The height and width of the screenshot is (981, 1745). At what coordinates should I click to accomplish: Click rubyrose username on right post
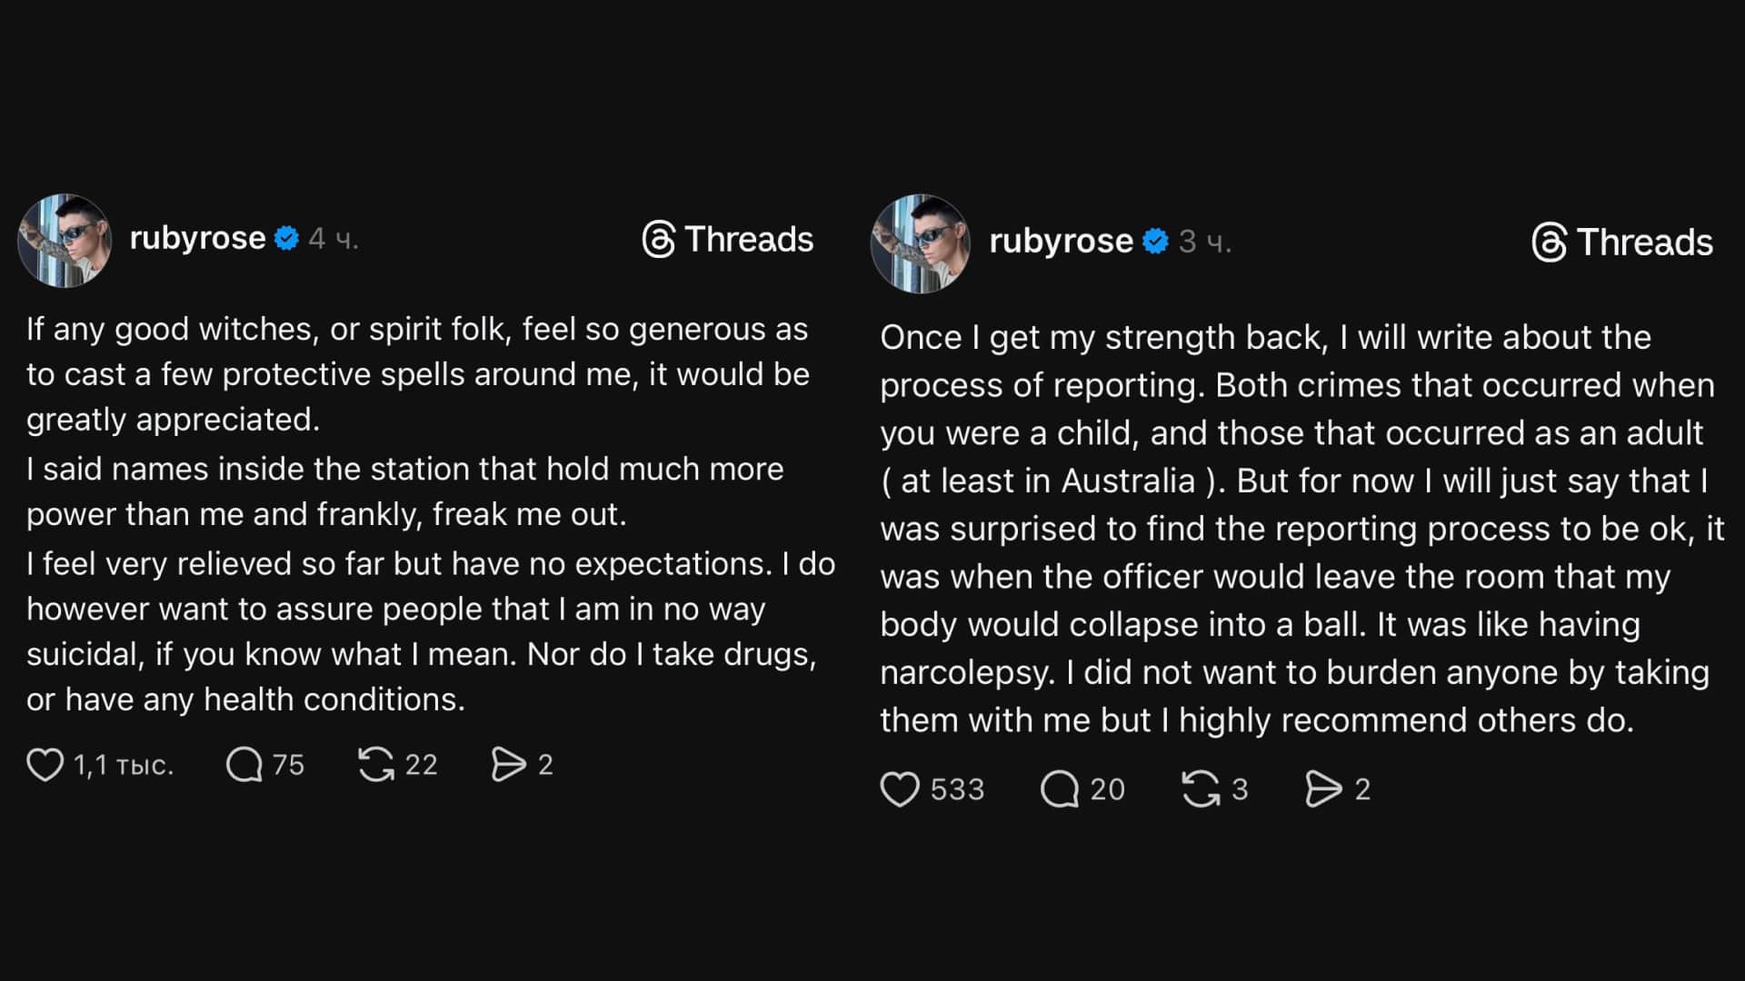1061,242
